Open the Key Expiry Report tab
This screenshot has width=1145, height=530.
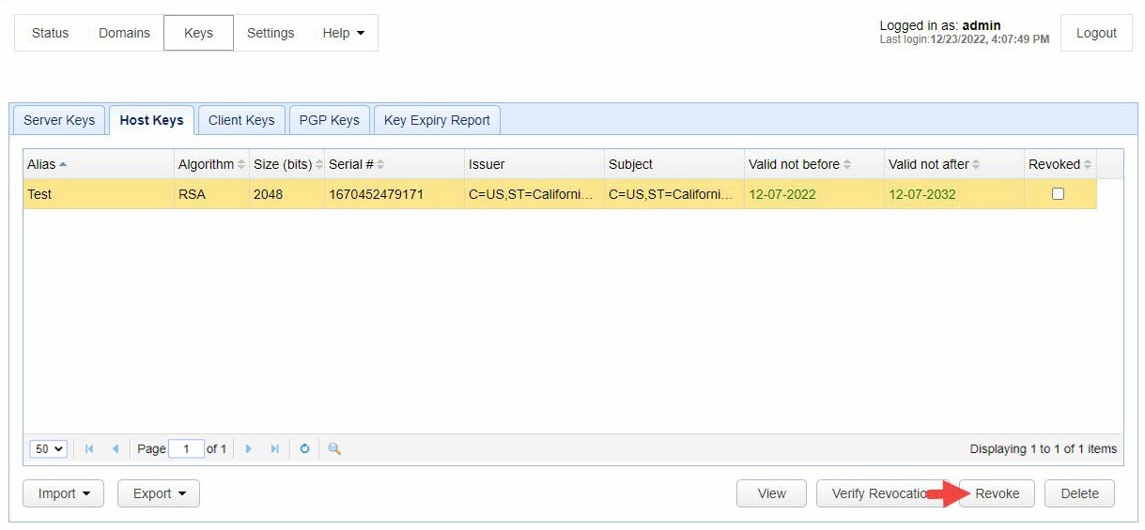click(437, 120)
